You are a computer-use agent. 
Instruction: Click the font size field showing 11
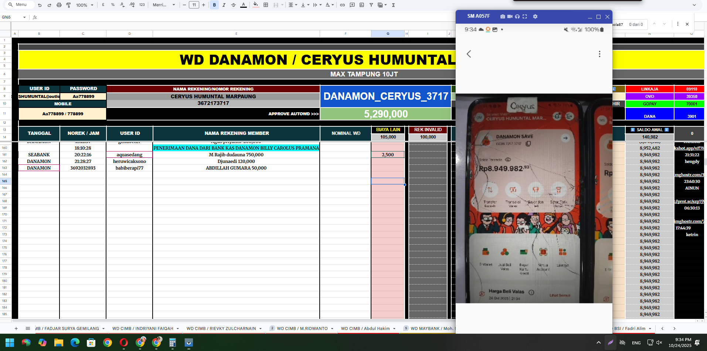click(x=194, y=5)
